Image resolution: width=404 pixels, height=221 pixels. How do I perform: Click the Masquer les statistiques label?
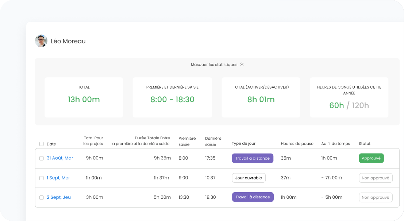tap(214, 65)
